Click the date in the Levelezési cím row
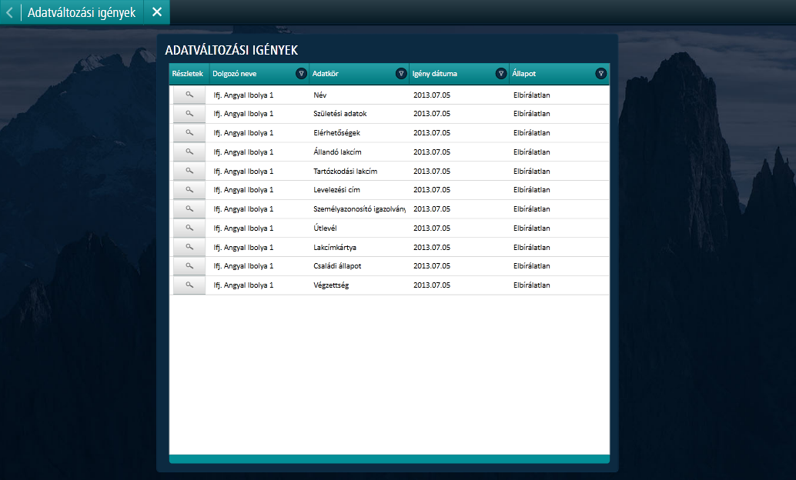Viewport: 796px width, 480px height. [x=432, y=190]
